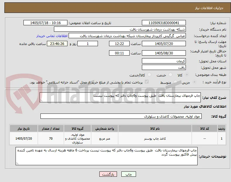231x182 pixels.
Task: Click the delivery city field بافت
Action: tap(164, 68)
